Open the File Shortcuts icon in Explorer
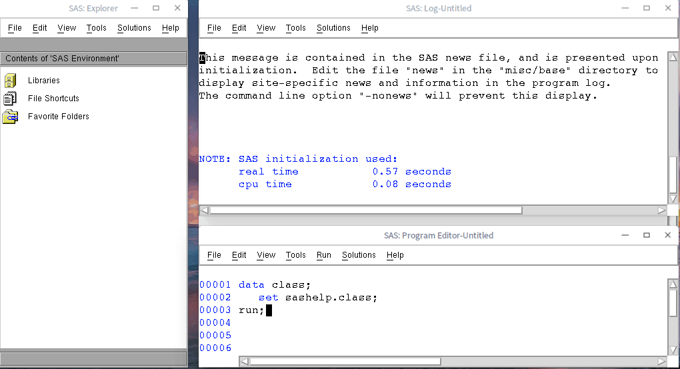This screenshot has width=680, height=369. pos(10,99)
